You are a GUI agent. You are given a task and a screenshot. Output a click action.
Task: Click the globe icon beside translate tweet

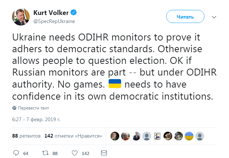pos(14,108)
